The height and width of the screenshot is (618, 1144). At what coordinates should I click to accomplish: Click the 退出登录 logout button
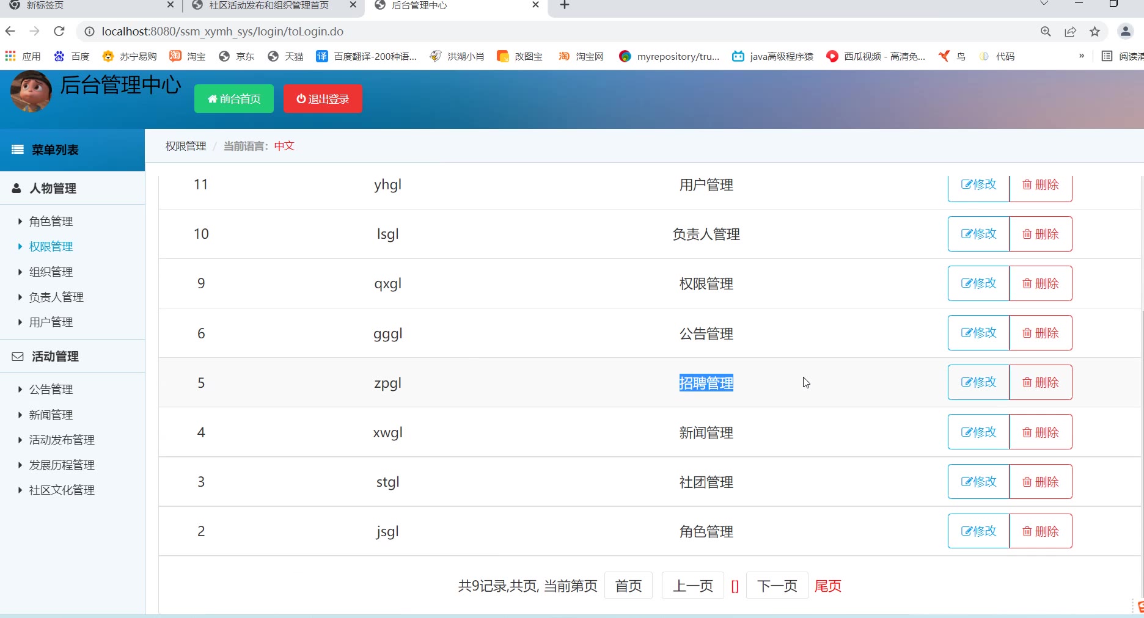click(323, 99)
